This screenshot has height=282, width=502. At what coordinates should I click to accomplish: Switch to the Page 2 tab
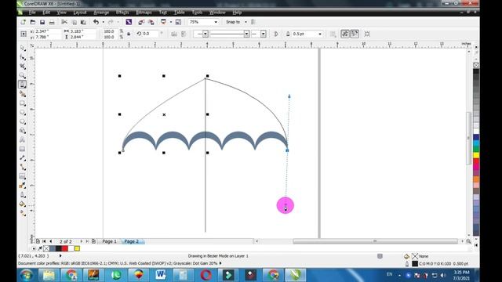click(132, 241)
